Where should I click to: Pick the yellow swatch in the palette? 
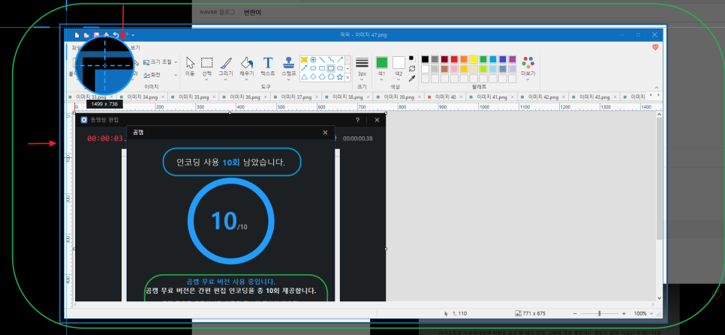tap(474, 59)
